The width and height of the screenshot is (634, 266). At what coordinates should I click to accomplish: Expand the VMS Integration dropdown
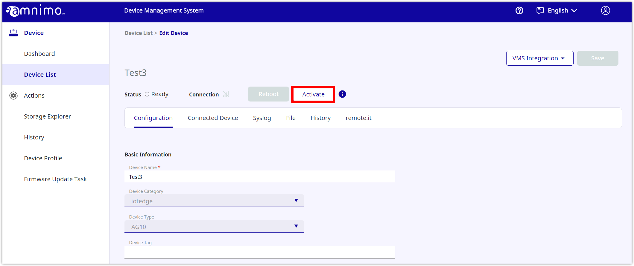click(539, 58)
